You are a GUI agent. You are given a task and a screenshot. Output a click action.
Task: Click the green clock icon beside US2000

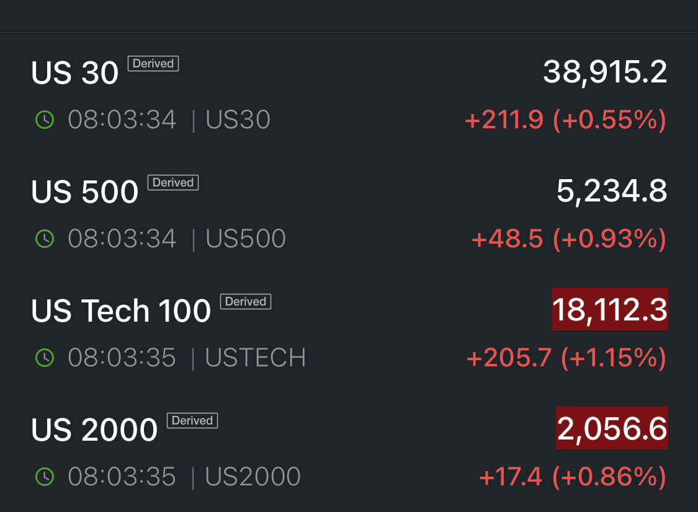[45, 477]
